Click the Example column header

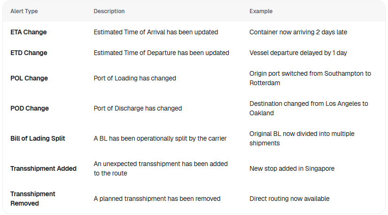[261, 11]
